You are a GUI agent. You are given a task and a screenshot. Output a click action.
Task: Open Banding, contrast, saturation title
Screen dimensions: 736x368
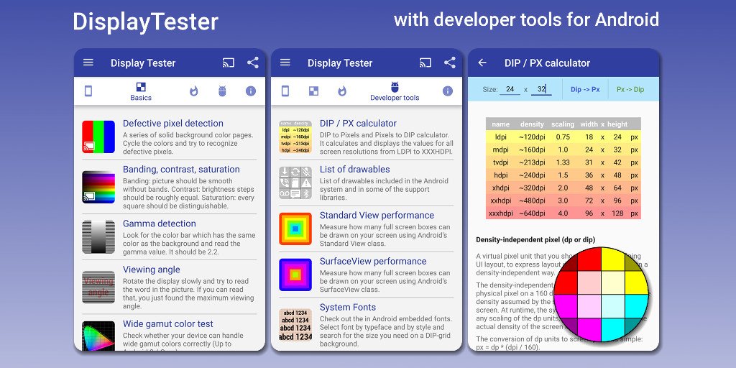[x=181, y=170]
